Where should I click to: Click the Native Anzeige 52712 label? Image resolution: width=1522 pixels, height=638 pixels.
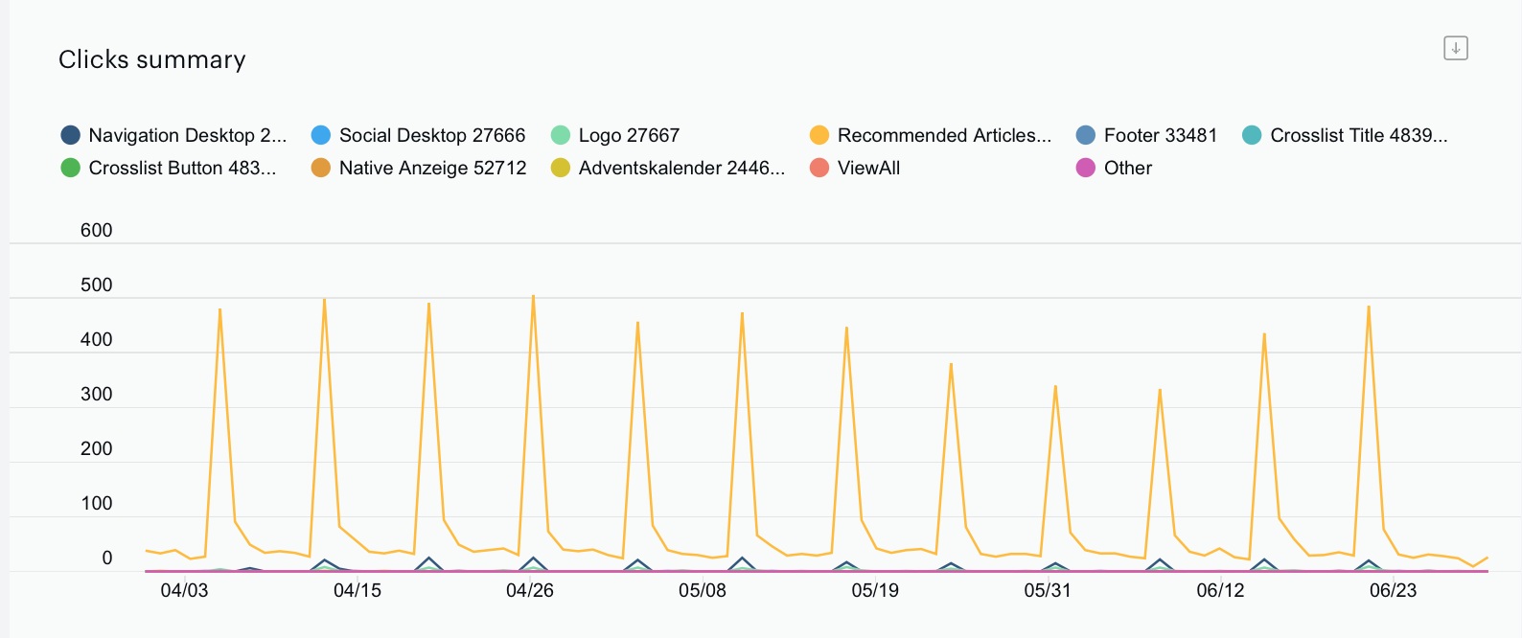coord(433,168)
